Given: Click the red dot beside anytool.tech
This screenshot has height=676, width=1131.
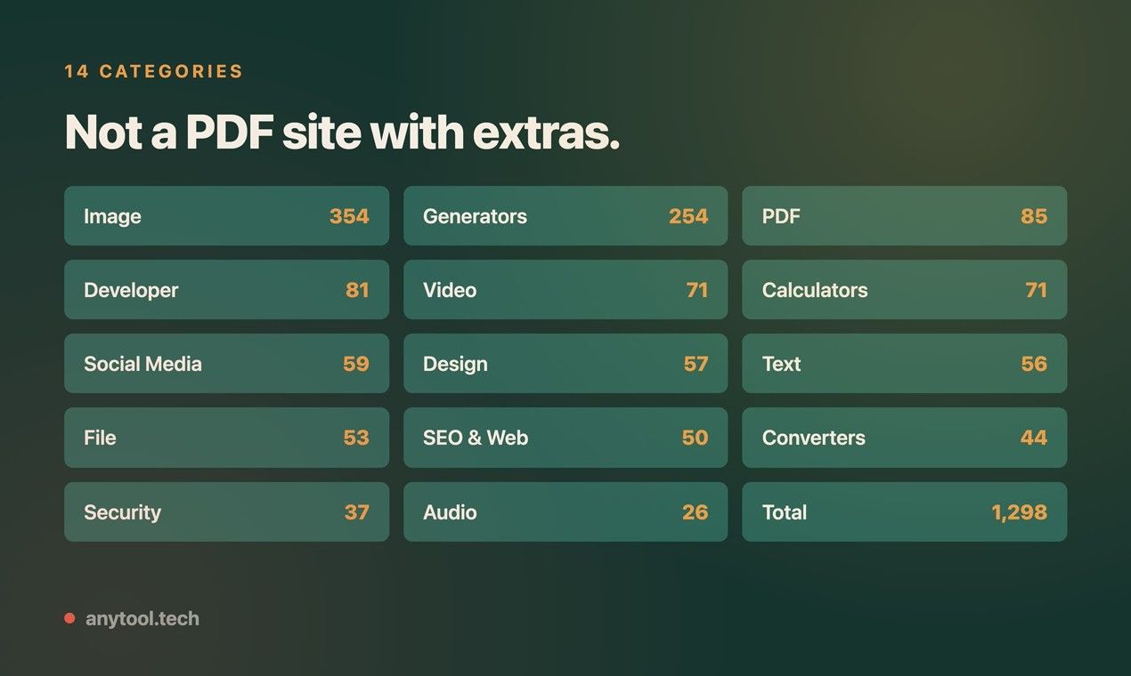Looking at the screenshot, I should pyautogui.click(x=69, y=618).
